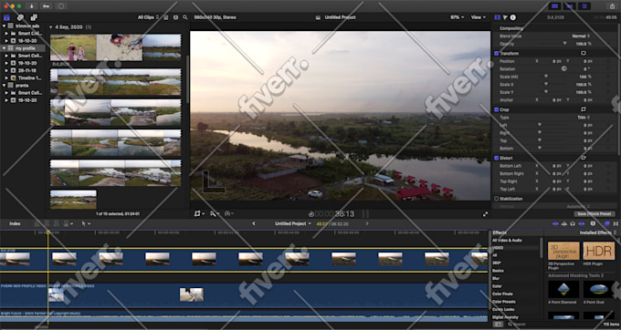621x330 pixels.
Task: Show the Libraries sidebar icon
Action: coord(6,17)
